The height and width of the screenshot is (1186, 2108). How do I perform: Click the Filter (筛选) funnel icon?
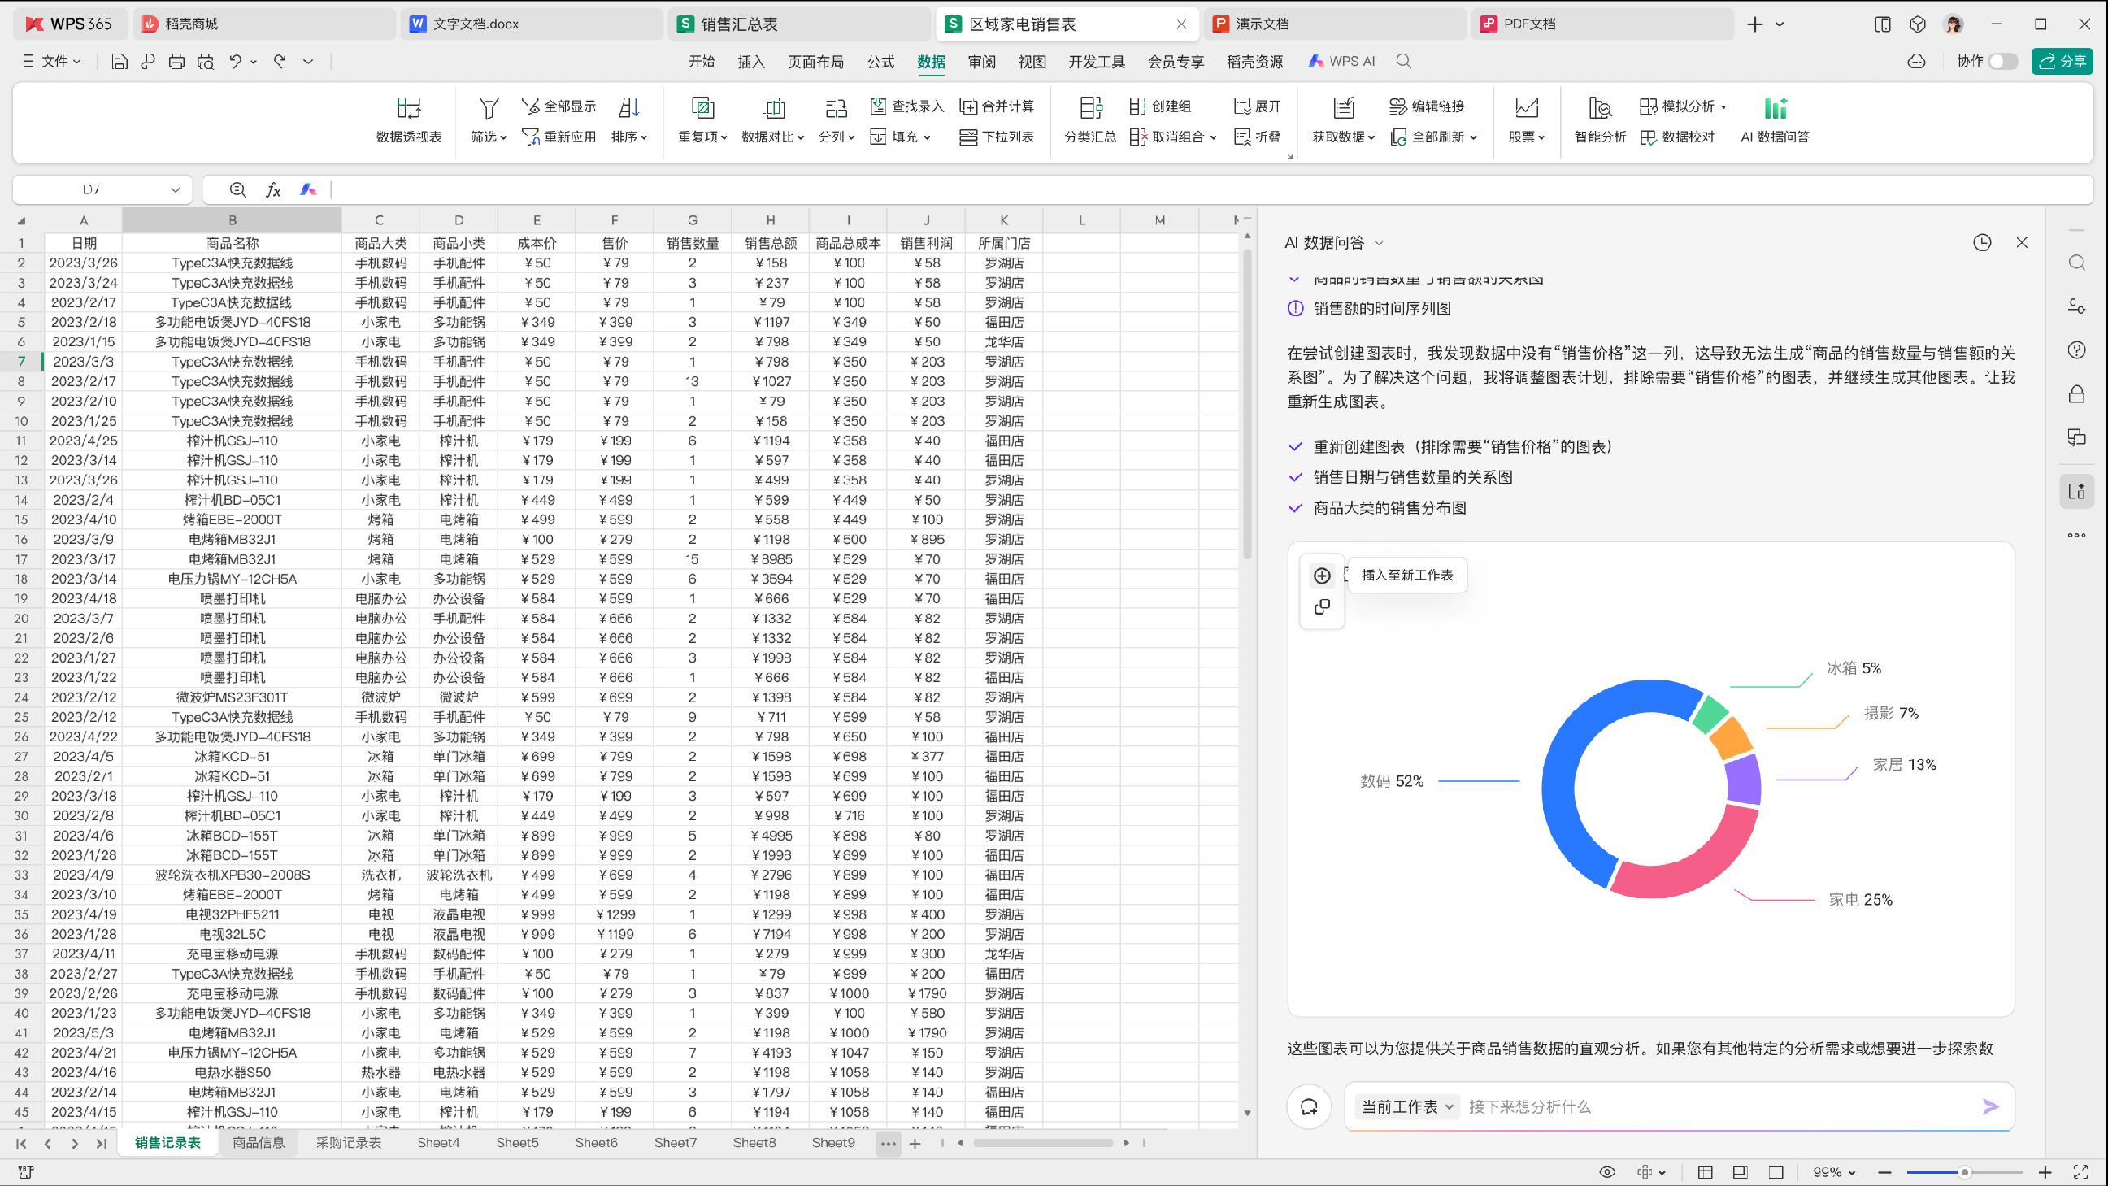489,108
